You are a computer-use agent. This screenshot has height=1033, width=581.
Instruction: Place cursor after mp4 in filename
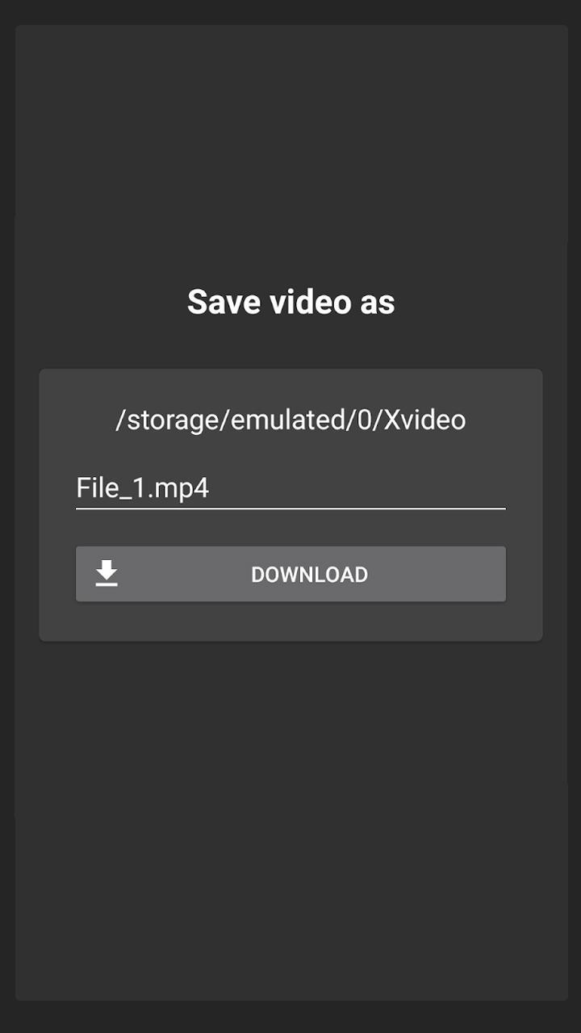(211, 488)
